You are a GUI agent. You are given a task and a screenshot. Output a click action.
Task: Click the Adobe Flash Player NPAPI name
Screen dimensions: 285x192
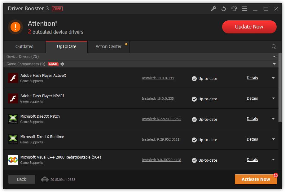pyautogui.click(x=42, y=96)
